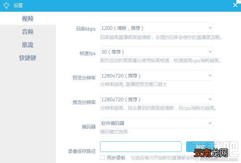Enable the 同步录制 sync recording checkbox
This screenshot has width=241, height=163.
point(102,157)
